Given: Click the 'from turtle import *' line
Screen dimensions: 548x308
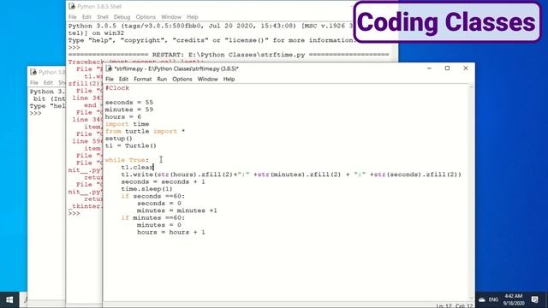Looking at the screenshot, I should 145,131.
